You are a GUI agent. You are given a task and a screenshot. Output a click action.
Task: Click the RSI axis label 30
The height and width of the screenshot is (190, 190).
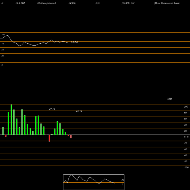(x=3, y=56)
